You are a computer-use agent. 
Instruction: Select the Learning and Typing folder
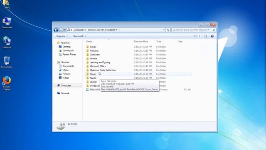pos(100,62)
